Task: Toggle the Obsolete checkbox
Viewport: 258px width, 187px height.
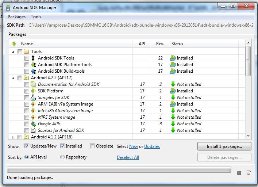Action: tap(93, 146)
